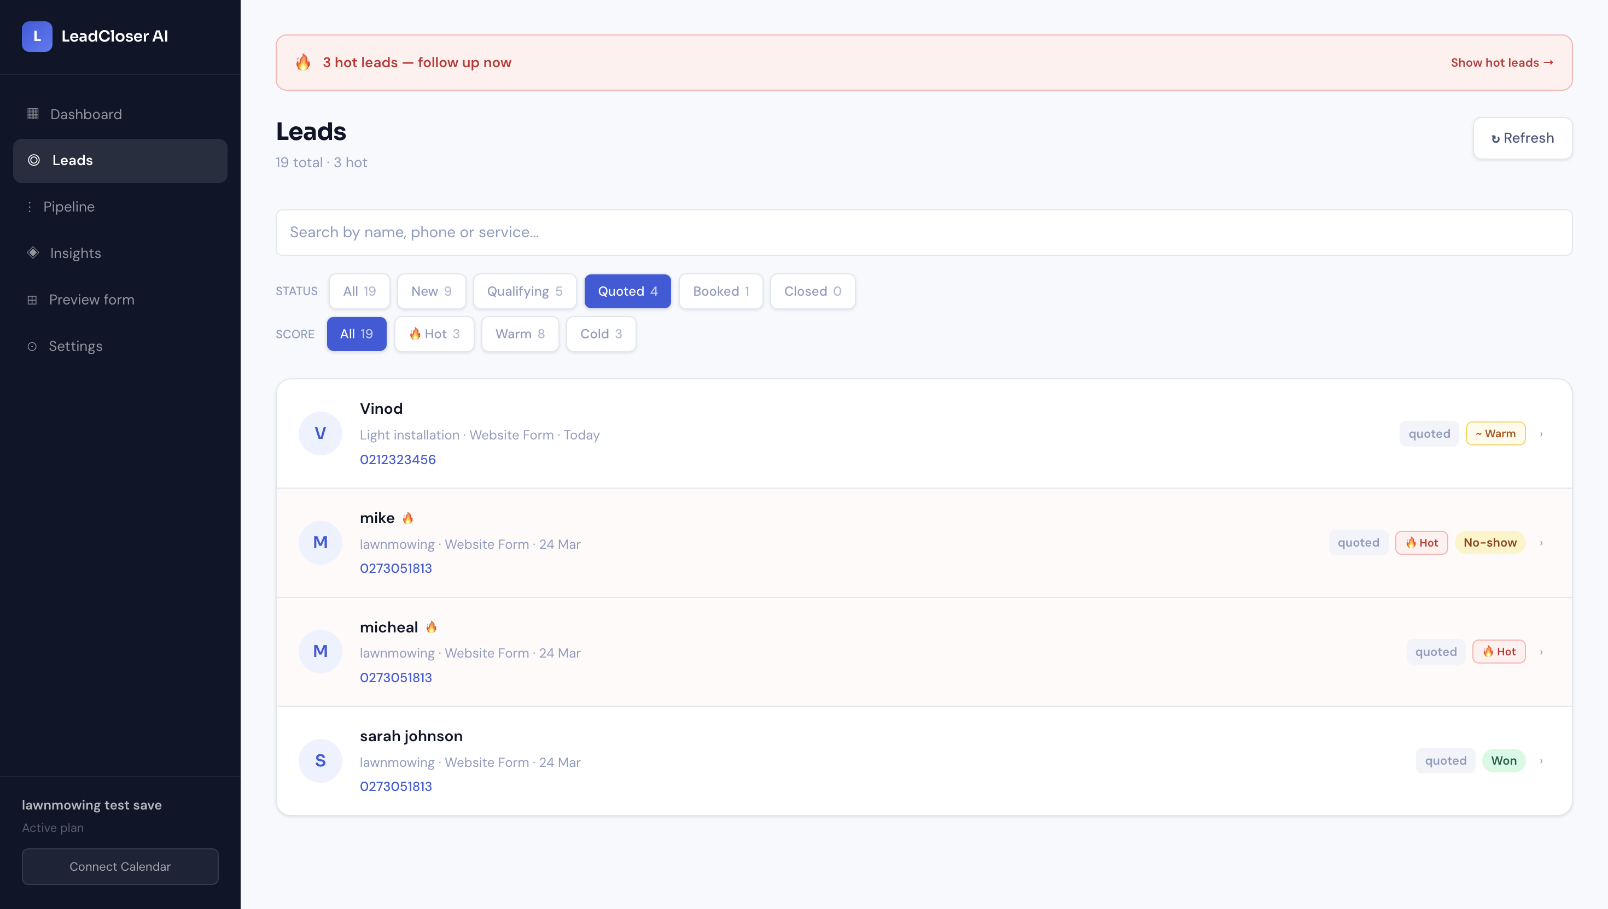1608x909 pixels.
Task: Click the LeadCloser AI logo icon
Action: [x=37, y=36]
